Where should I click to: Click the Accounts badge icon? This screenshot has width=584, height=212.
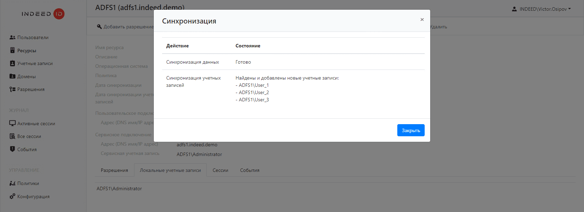(12, 63)
